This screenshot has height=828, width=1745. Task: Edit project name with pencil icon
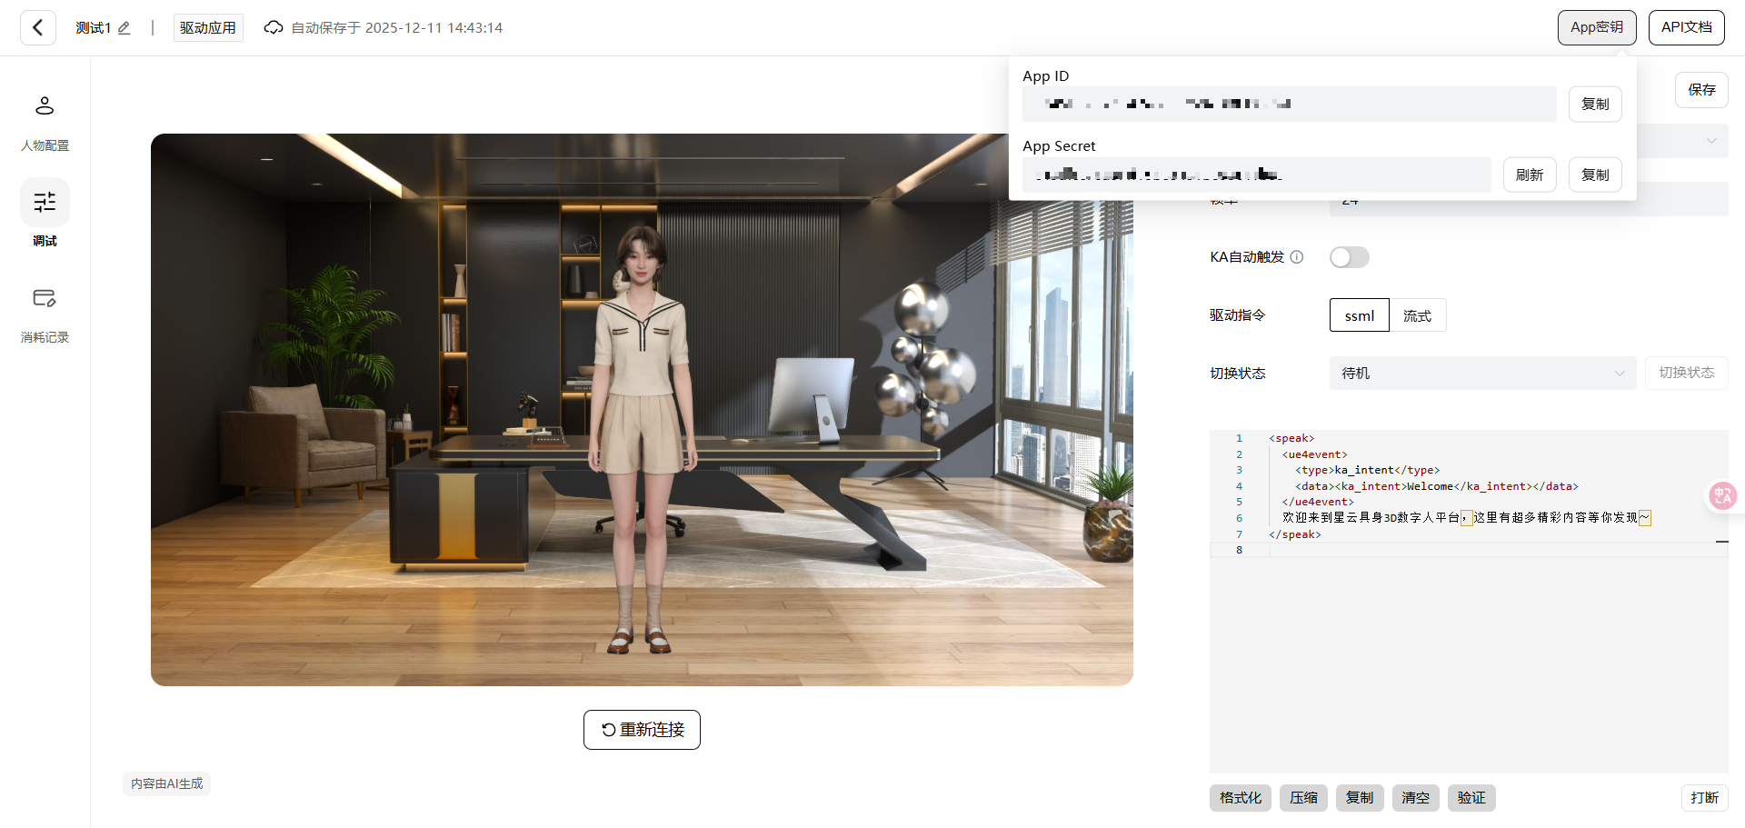(x=125, y=28)
